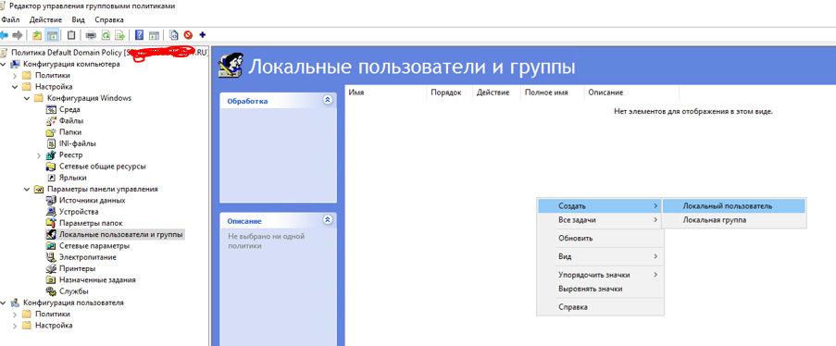Click the Источники данных icon
Screen dimensions: 836x346
tap(51, 201)
